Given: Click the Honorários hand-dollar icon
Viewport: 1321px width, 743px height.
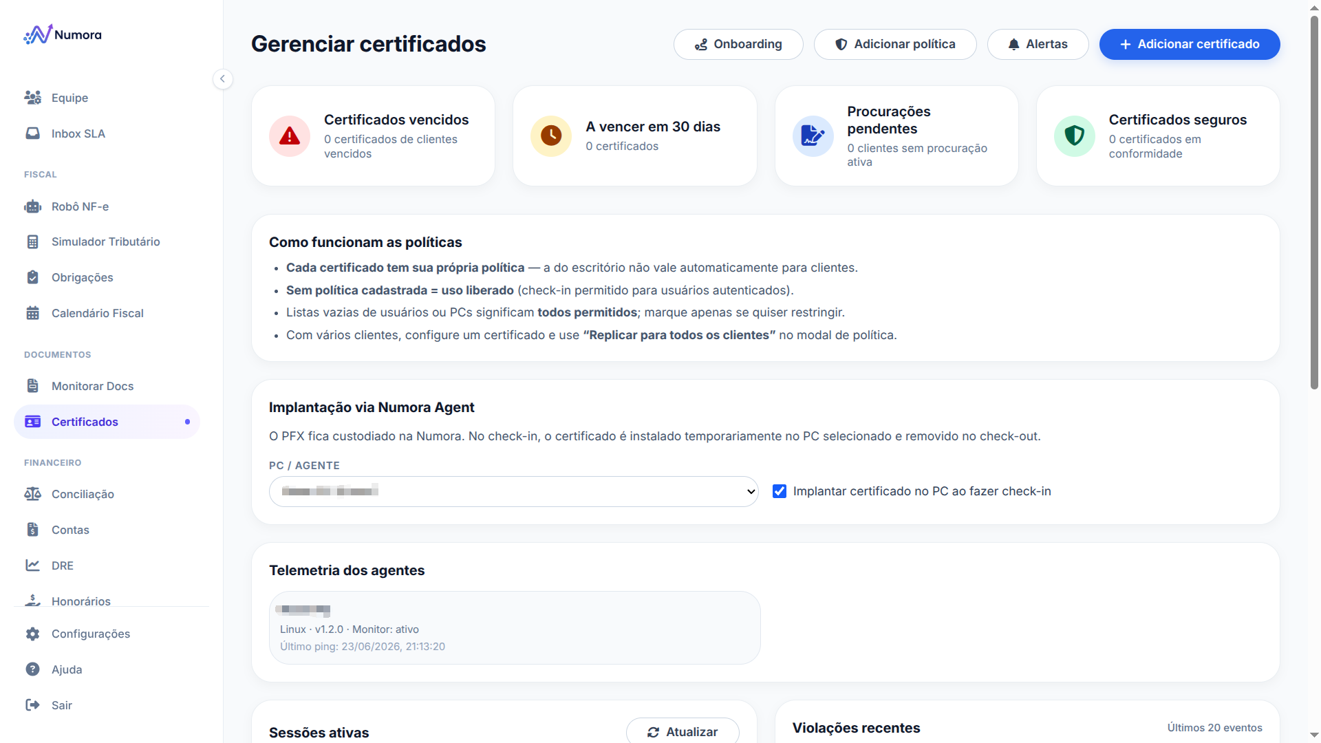Looking at the screenshot, I should click(x=32, y=601).
